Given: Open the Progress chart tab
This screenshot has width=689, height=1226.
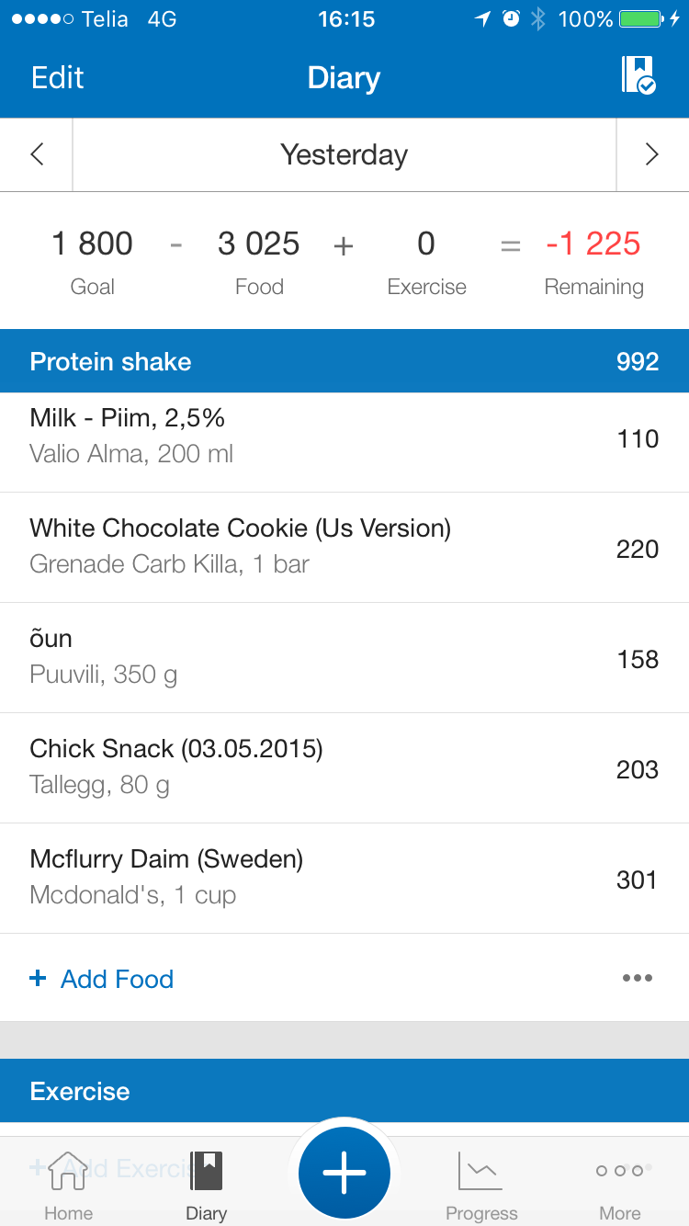Looking at the screenshot, I should click(x=481, y=1186).
